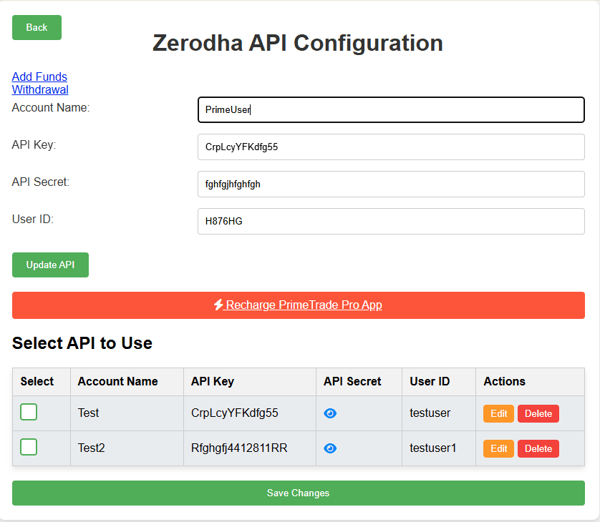Click the Account Name column header
Image resolution: width=600 pixels, height=522 pixels.
pos(118,381)
